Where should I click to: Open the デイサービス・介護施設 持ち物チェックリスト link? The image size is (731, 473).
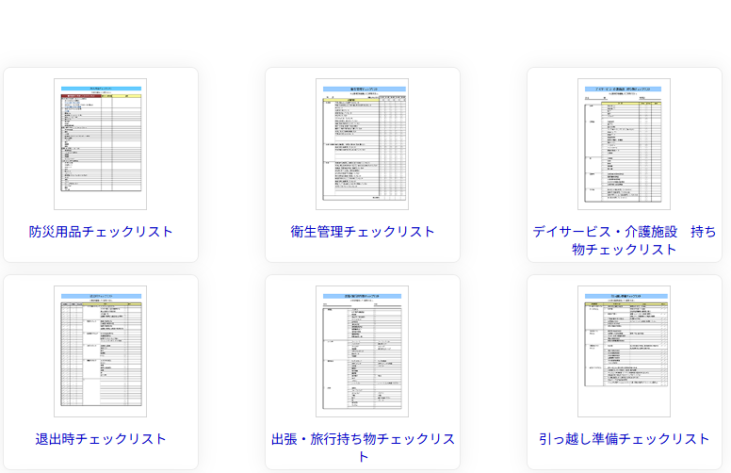(x=624, y=240)
